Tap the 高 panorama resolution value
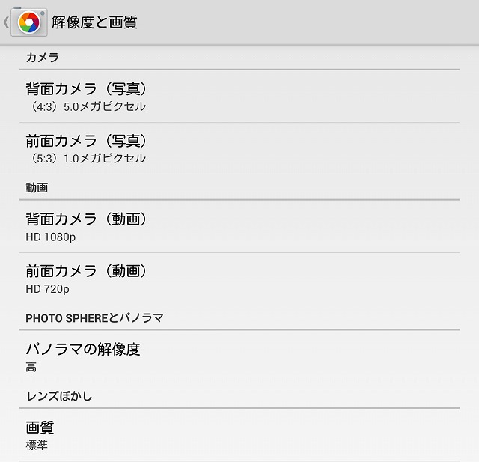479x462 pixels. click(x=31, y=367)
